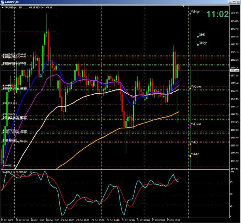Image resolution: width=241 pixels, height=223 pixels.
Task: Click the 1975.40 price scale label
Action: tap(234, 83)
